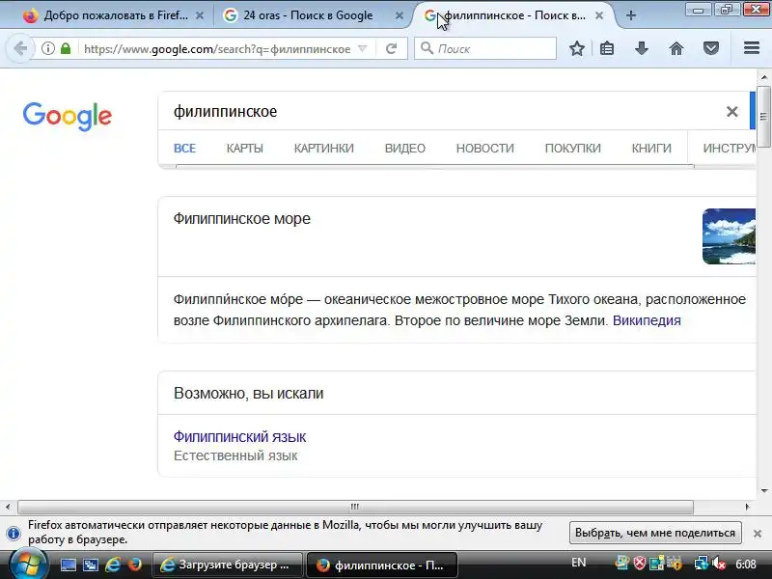Open the bookmarks list icon
This screenshot has height=579, width=772.
pyautogui.click(x=607, y=48)
